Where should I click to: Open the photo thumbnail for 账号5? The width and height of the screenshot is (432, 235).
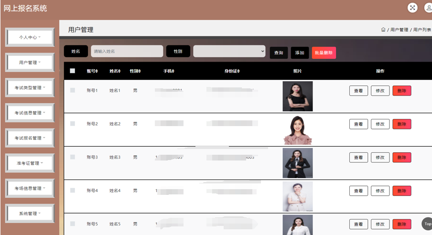[x=298, y=225]
